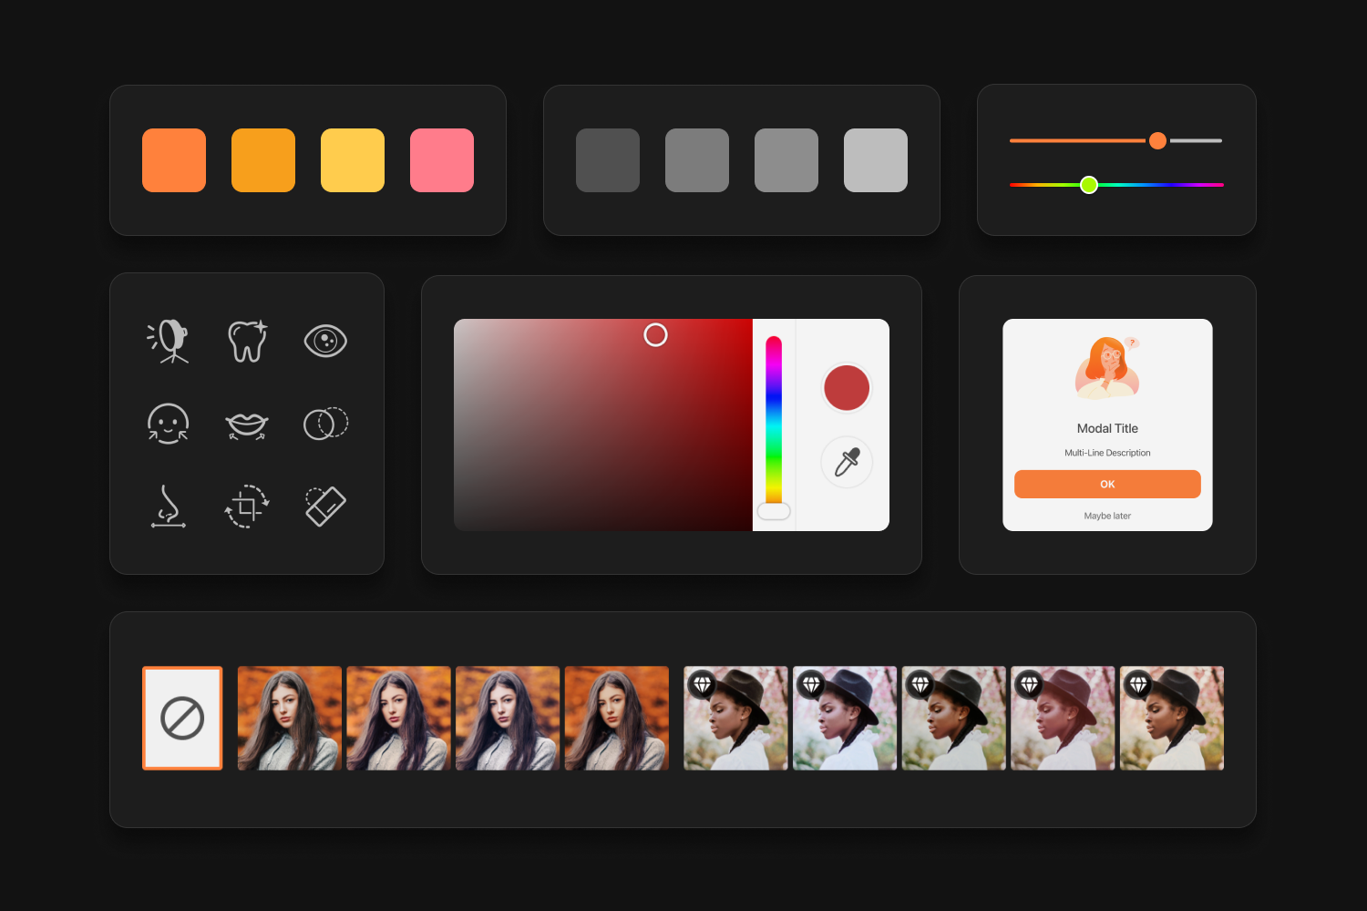
Task: Select the nose resize tool icon
Action: [x=168, y=507]
